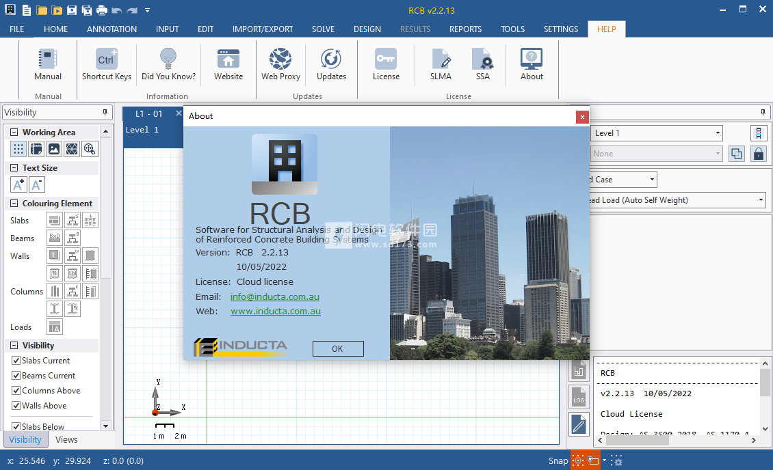Click first Slabs colouring icon
Image resolution: width=773 pixels, height=470 pixels.
point(55,220)
